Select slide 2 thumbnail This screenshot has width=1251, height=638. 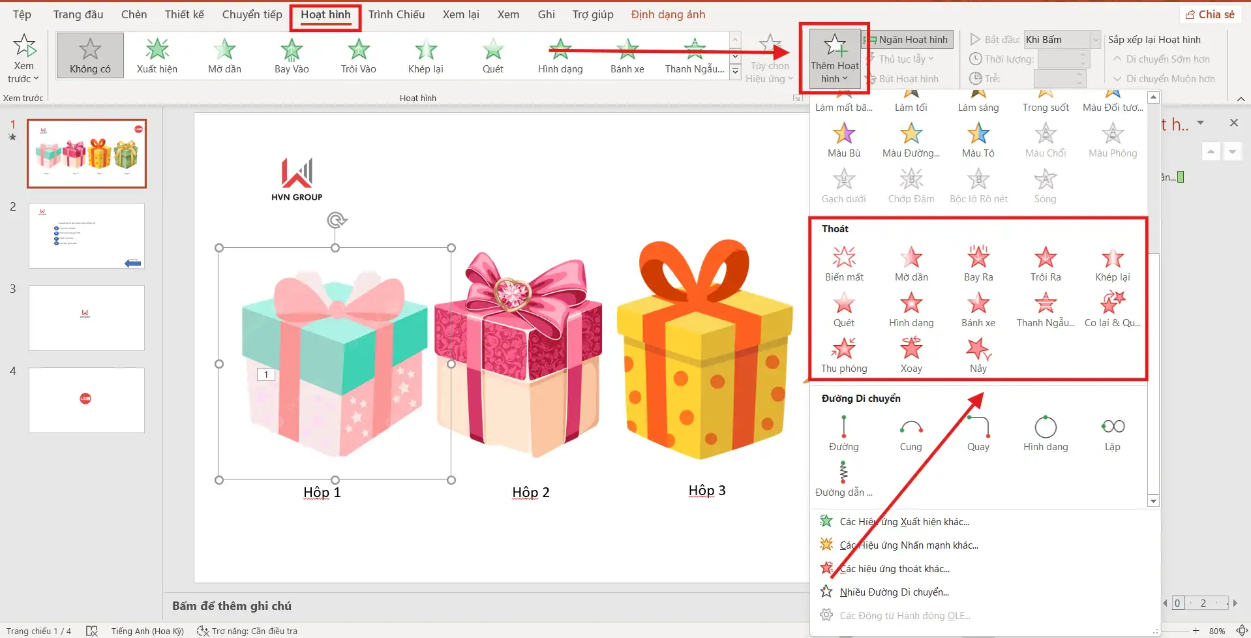pos(87,235)
